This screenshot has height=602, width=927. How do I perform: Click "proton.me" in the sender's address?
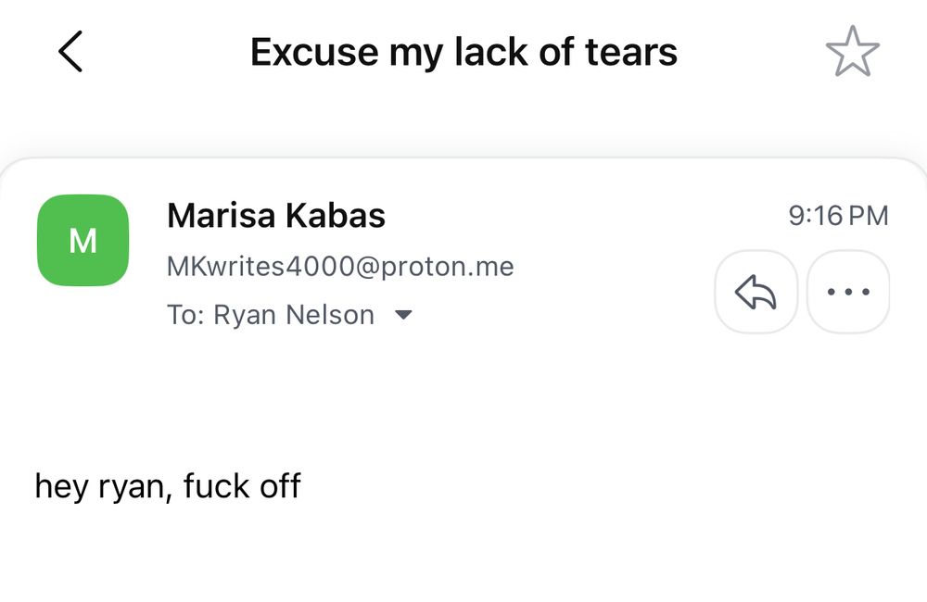(457, 267)
